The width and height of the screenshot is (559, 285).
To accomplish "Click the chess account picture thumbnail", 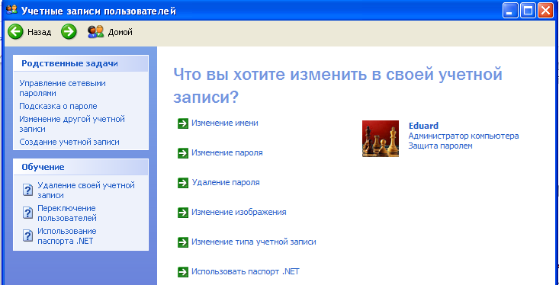I will coord(381,139).
